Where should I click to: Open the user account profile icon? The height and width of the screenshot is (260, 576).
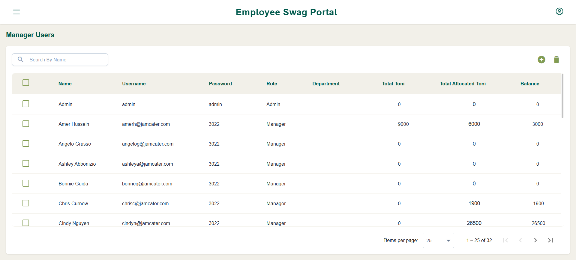click(x=559, y=11)
